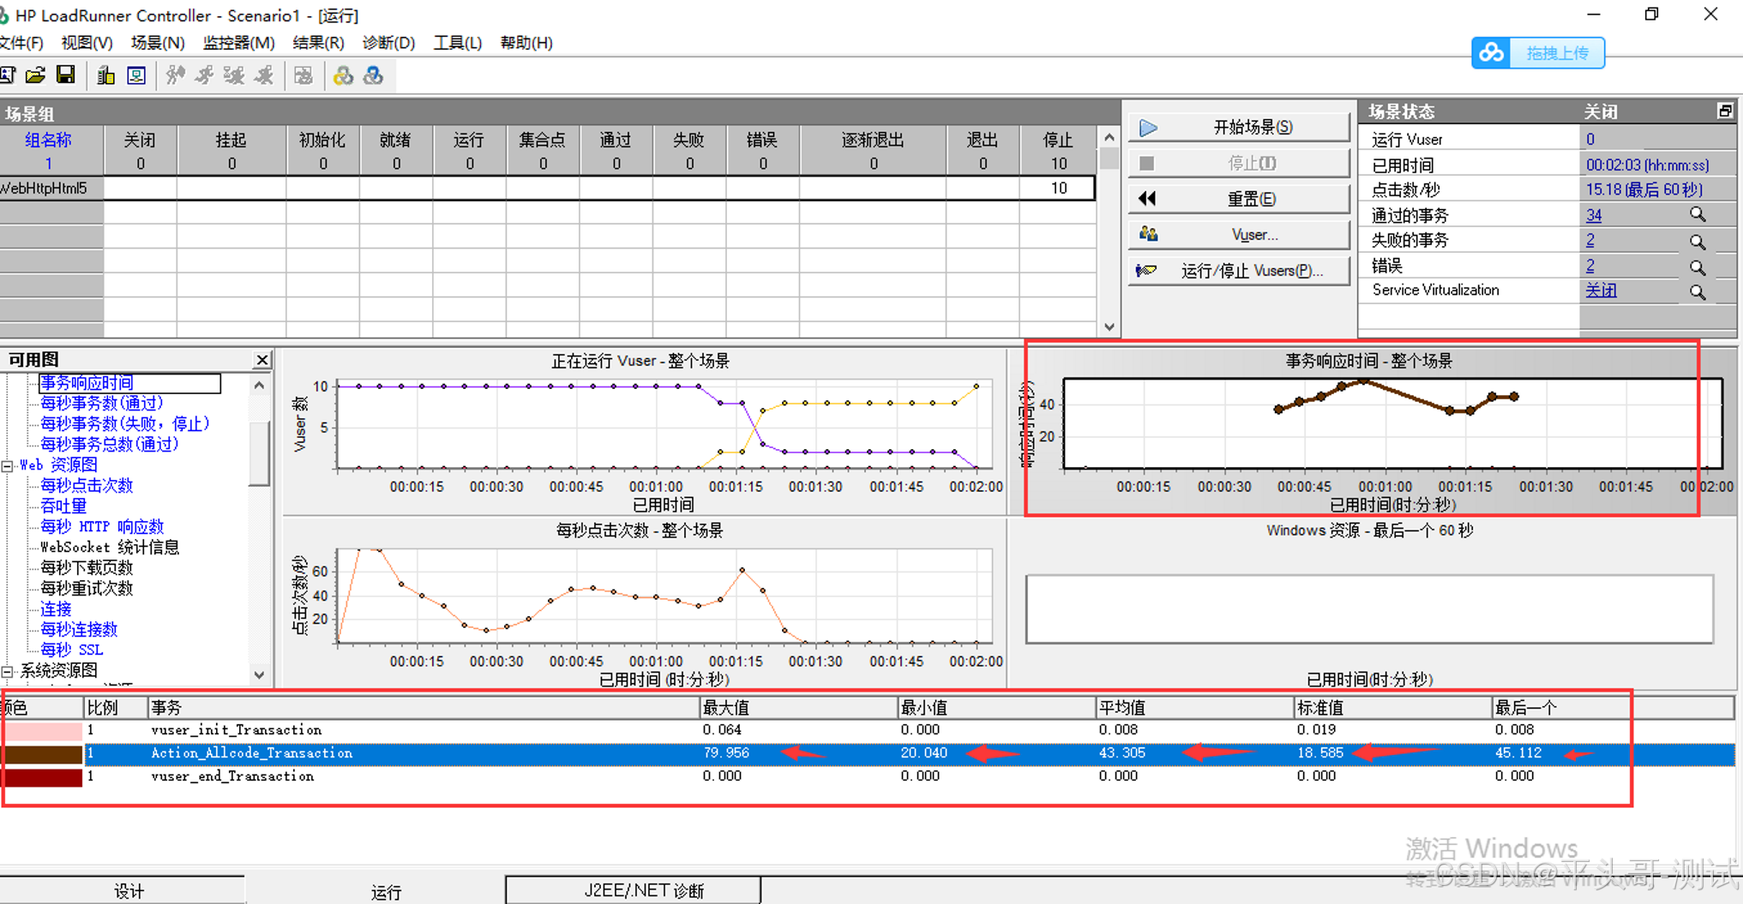Click the Gradual stop Vusers icon
This screenshot has width=1743, height=904.
234,75
